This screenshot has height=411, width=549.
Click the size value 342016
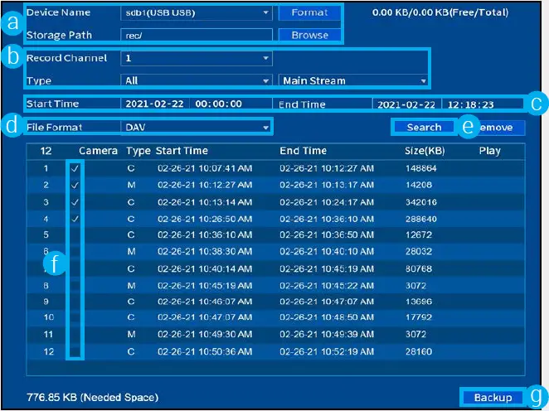421,202
